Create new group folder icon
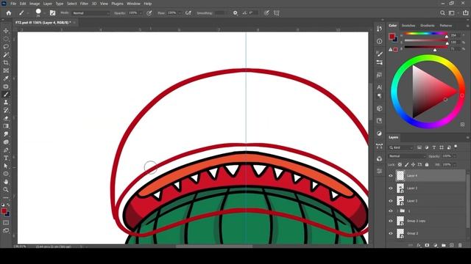Viewport: 471px width, 264px height. [444, 245]
